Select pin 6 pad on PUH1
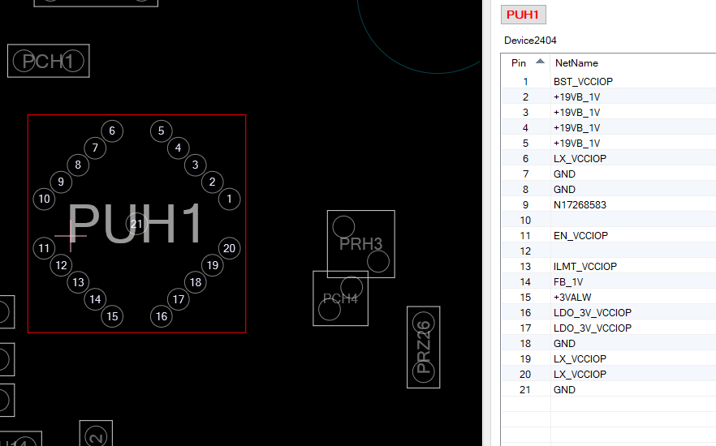The height and width of the screenshot is (446, 716). point(112,131)
